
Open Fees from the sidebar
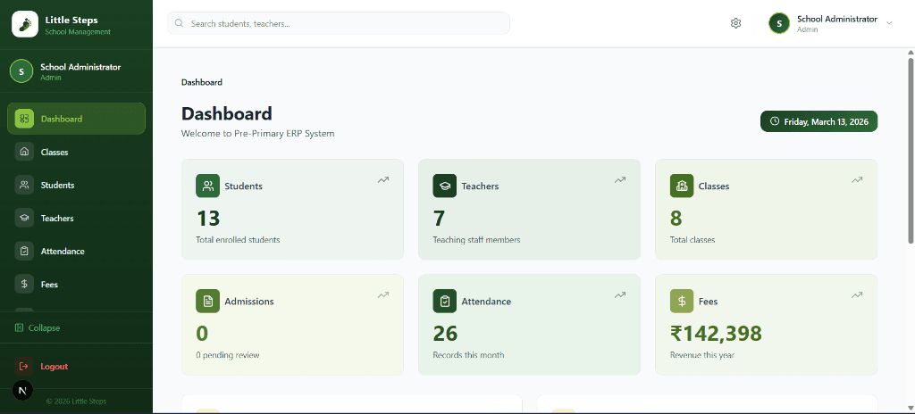pyautogui.click(x=76, y=285)
